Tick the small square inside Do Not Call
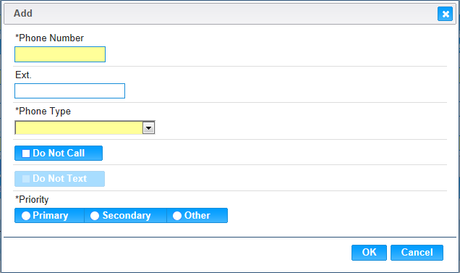The height and width of the screenshot is (273, 460). tap(26, 154)
